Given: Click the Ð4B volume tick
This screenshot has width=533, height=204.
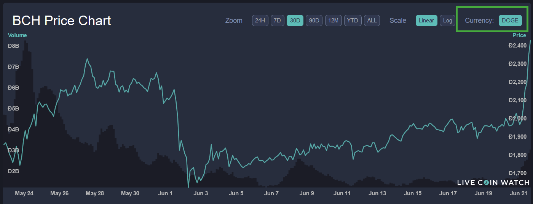Looking at the screenshot, I should 13,129.
